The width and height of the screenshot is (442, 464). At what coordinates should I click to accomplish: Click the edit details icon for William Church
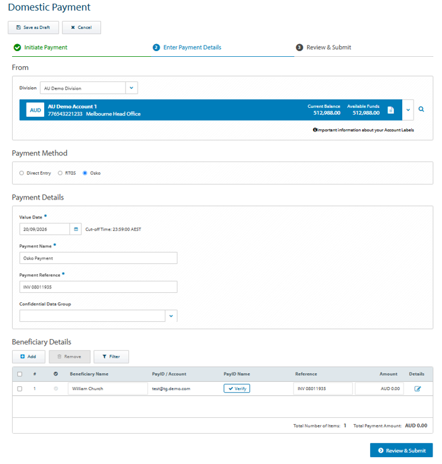pyautogui.click(x=417, y=388)
